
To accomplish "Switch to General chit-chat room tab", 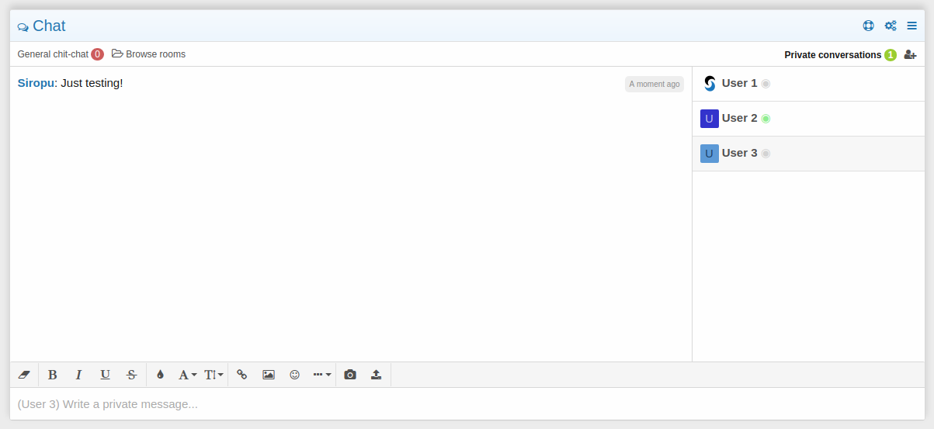I will 53,54.
